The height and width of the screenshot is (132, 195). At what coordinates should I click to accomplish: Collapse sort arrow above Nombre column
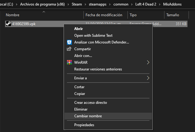(x=44, y=12)
